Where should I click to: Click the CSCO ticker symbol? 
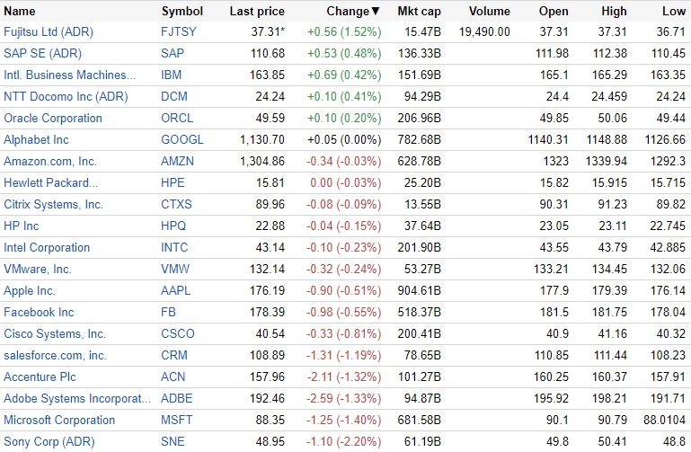tap(178, 333)
